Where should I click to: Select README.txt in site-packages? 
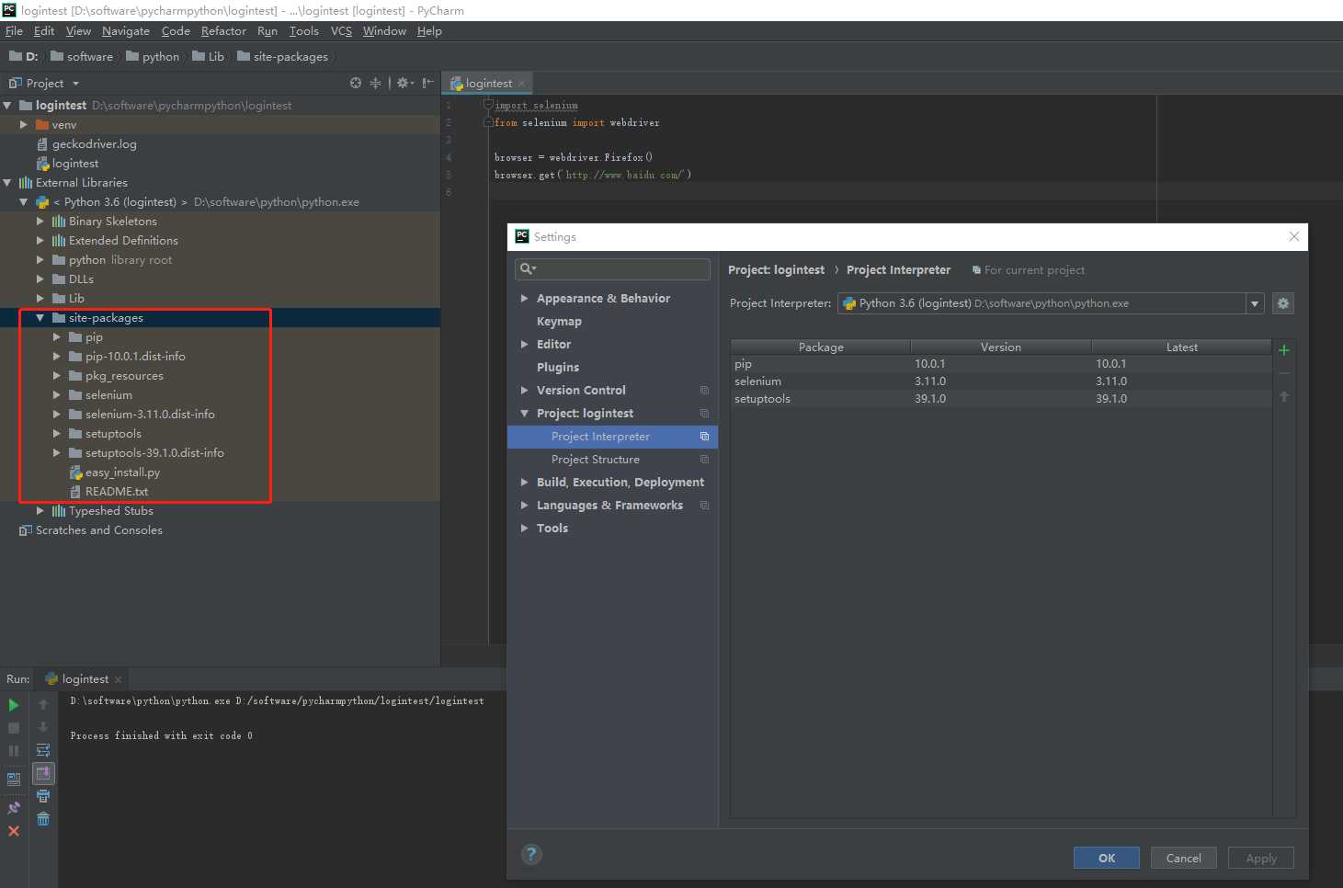tap(116, 492)
